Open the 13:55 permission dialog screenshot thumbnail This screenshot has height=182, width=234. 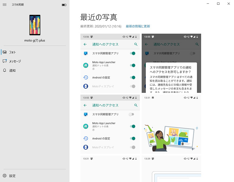click(171, 63)
